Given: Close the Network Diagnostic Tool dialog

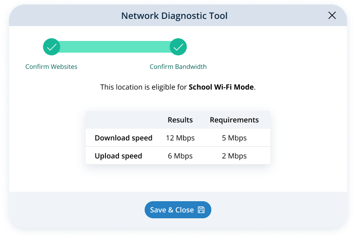Looking at the screenshot, I should [x=332, y=16].
